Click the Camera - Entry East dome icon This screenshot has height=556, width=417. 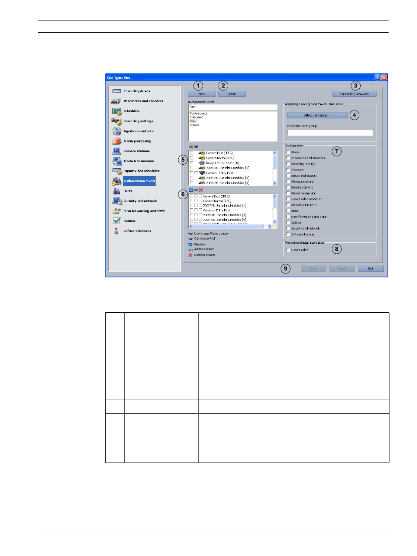point(202,173)
